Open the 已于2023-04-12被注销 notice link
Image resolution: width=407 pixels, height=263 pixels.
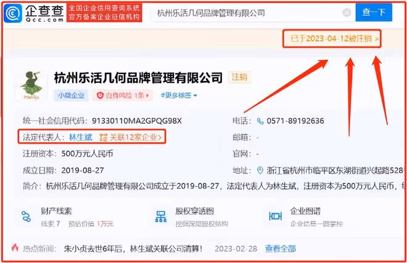(334, 39)
